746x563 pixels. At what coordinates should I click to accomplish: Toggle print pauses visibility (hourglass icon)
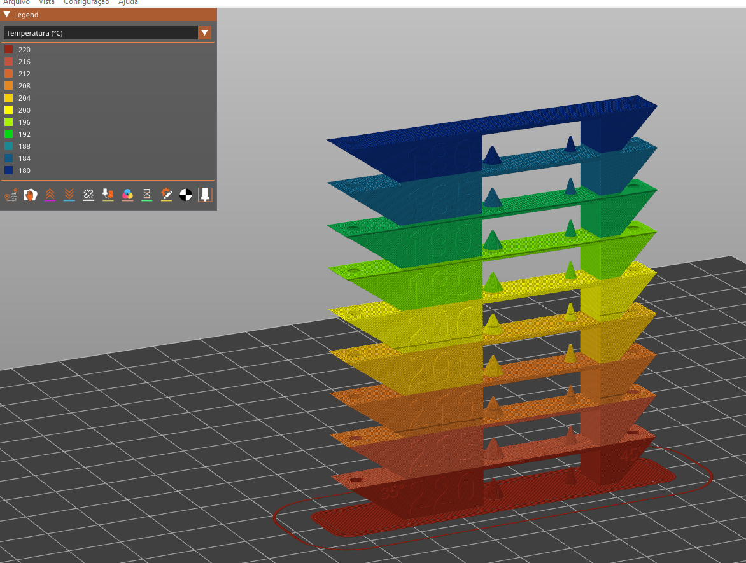[x=147, y=195]
